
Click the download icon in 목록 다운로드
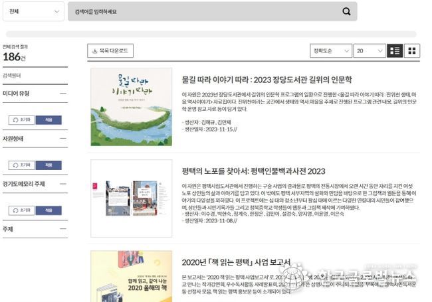(95, 51)
